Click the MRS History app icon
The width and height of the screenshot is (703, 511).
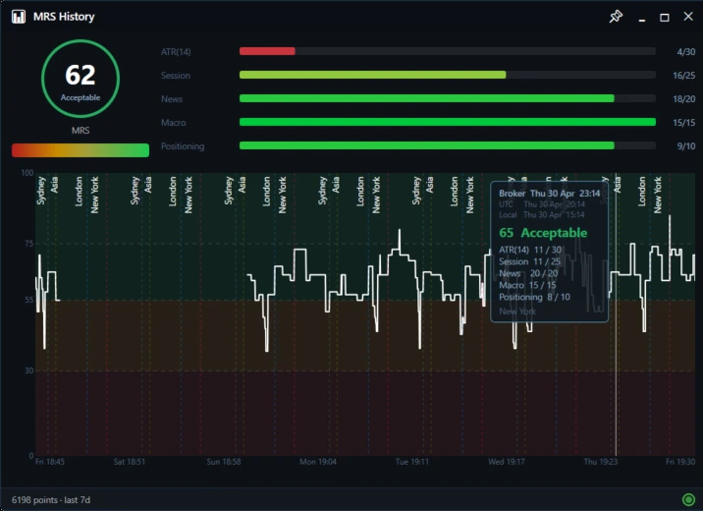[19, 17]
